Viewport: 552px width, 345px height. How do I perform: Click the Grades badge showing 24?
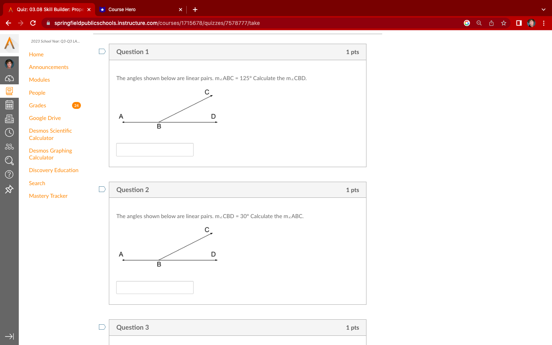(76, 105)
